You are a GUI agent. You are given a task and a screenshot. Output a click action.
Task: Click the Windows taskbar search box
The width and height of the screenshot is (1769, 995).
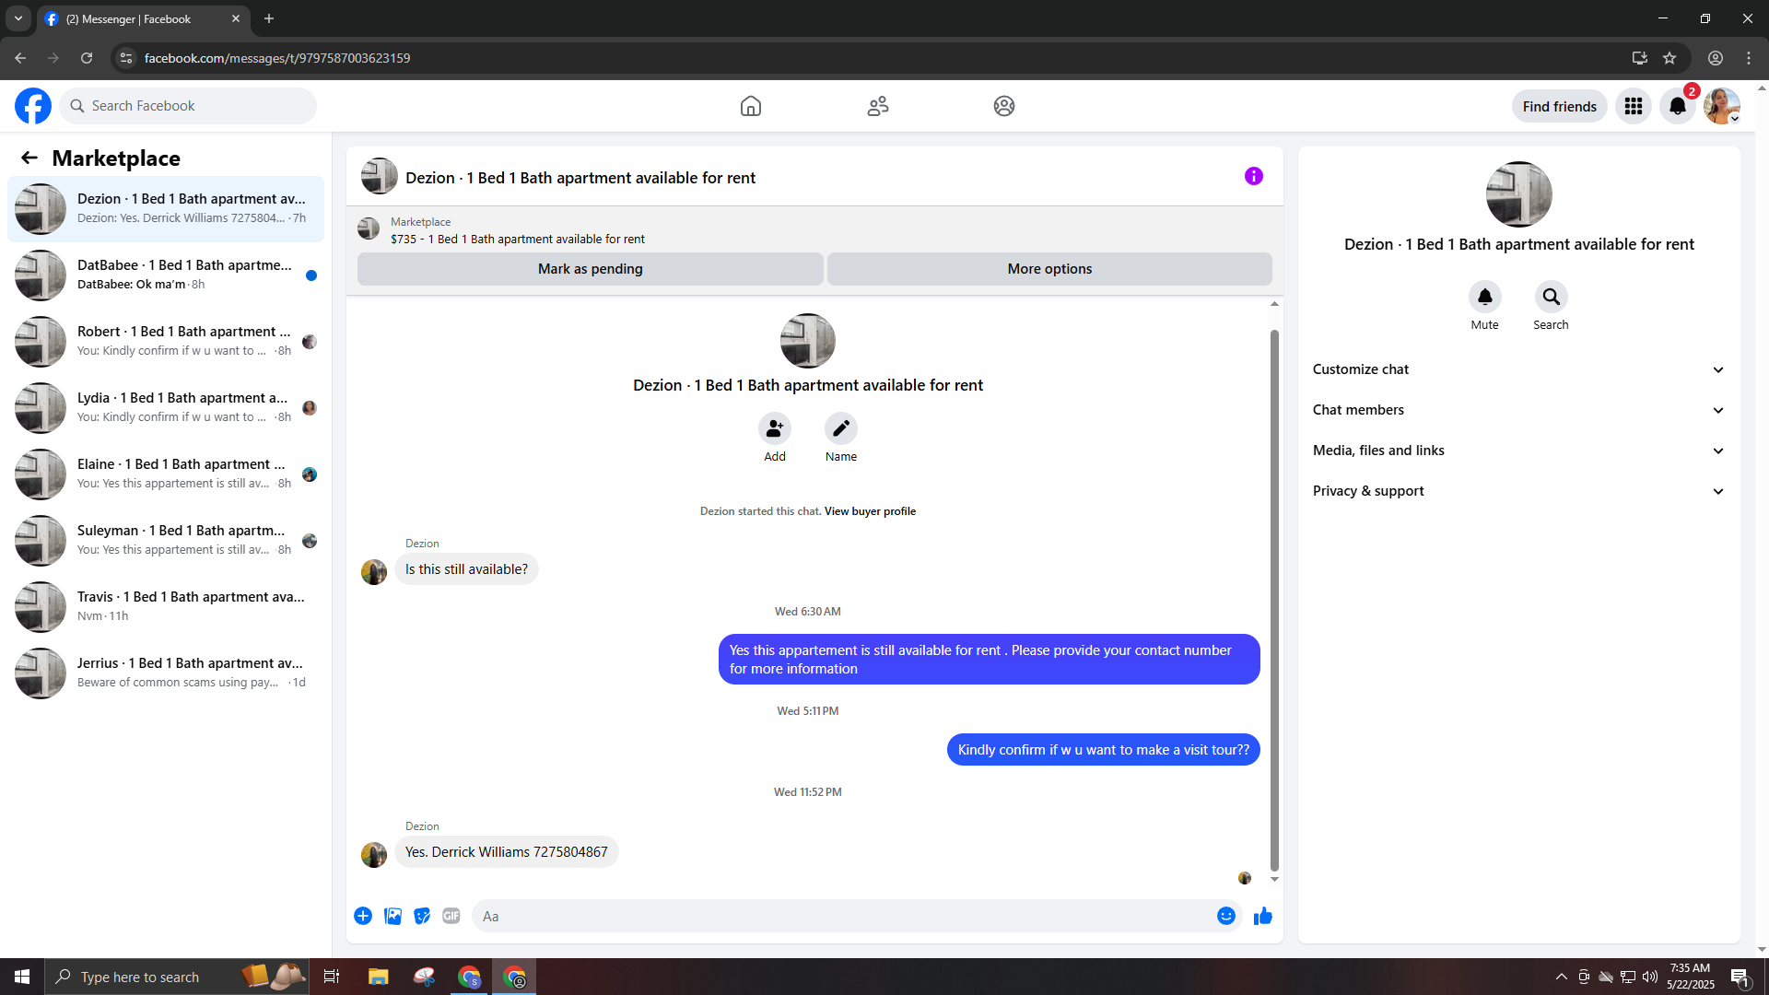pyautogui.click(x=175, y=977)
